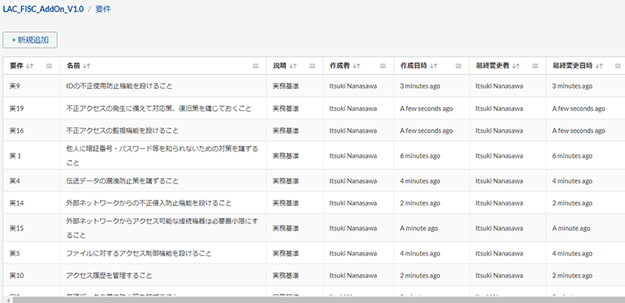The image size is (625, 303).
Task: Open 名前 column hamburger menu
Action: 255,66
